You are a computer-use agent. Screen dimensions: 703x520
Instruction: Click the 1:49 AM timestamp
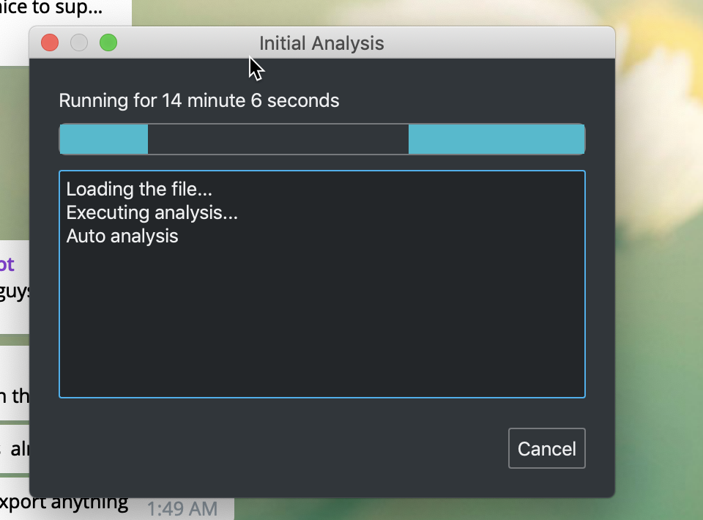click(x=183, y=508)
